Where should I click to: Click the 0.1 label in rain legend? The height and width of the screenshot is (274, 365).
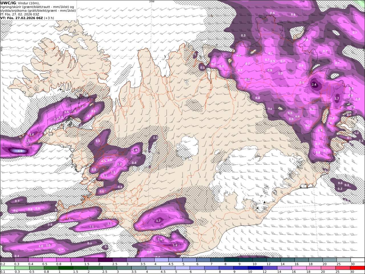click(3, 272)
